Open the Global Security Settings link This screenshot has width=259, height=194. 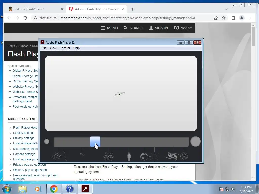(25, 81)
